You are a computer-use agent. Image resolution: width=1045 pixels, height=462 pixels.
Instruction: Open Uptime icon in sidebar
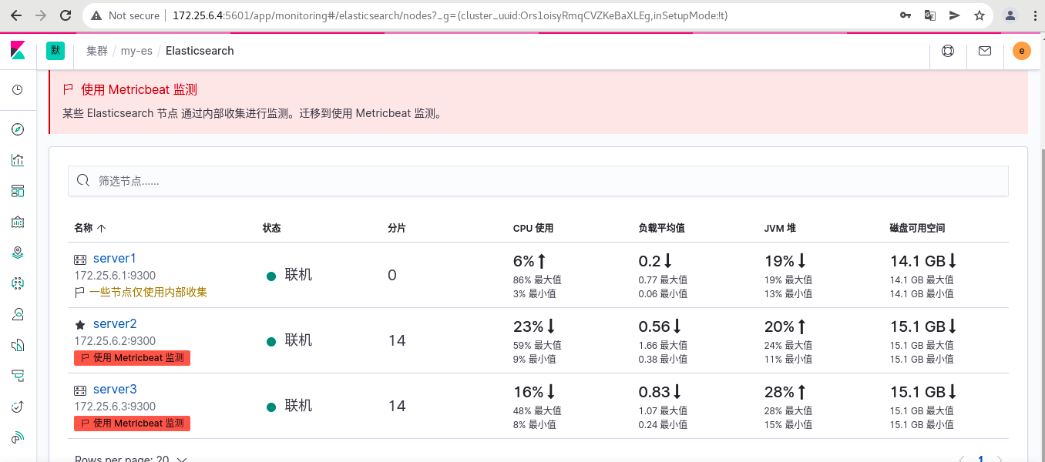click(x=18, y=407)
